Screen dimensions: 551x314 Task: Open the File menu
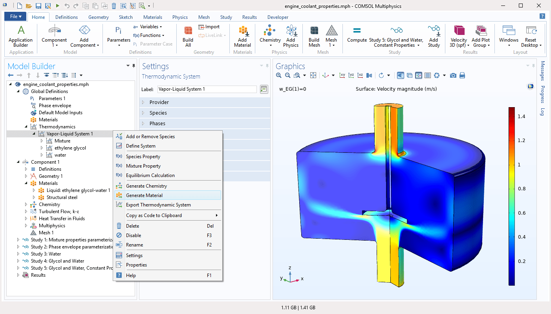click(15, 16)
